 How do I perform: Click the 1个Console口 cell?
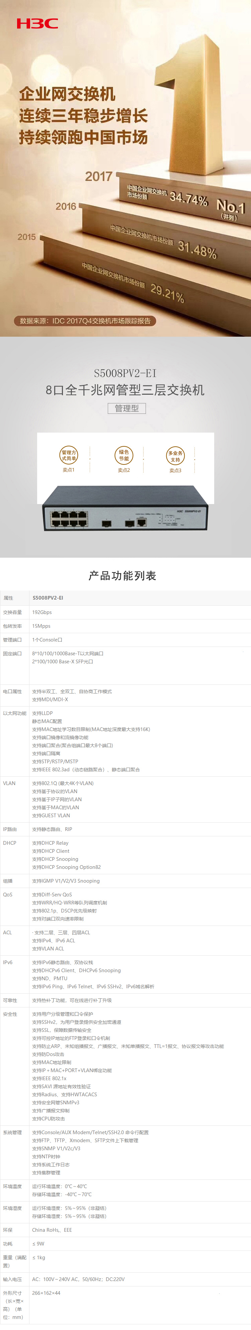coord(47,640)
